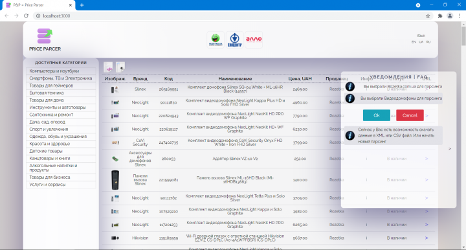Select category Сантехника и ремонт

pyautogui.click(x=61, y=115)
